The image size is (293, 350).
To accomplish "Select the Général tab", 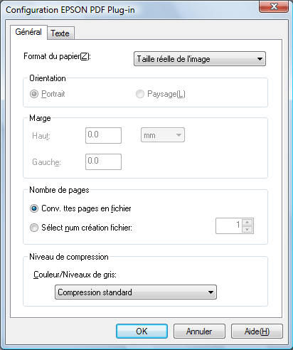I will click(28, 32).
